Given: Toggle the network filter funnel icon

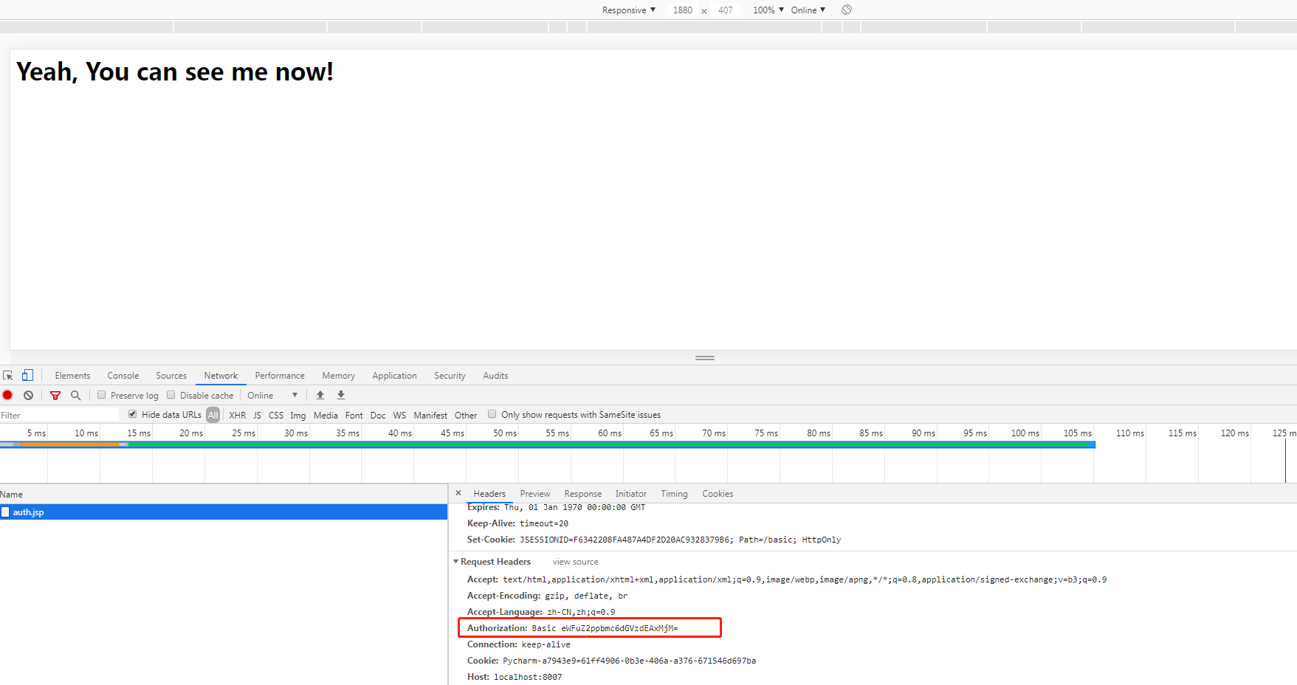Looking at the screenshot, I should [x=55, y=396].
